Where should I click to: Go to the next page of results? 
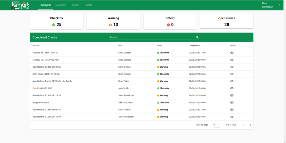tap(251, 125)
